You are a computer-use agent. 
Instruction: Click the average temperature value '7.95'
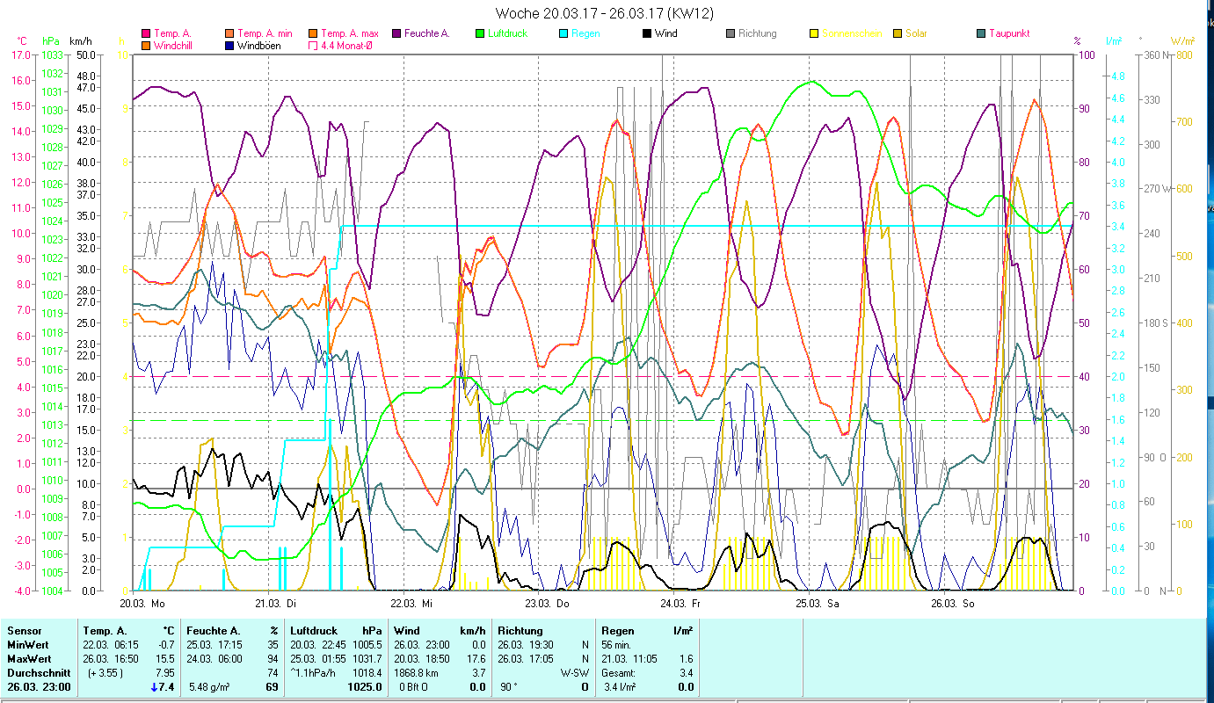(166, 672)
